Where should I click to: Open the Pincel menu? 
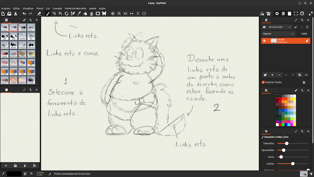(x=40, y=8)
